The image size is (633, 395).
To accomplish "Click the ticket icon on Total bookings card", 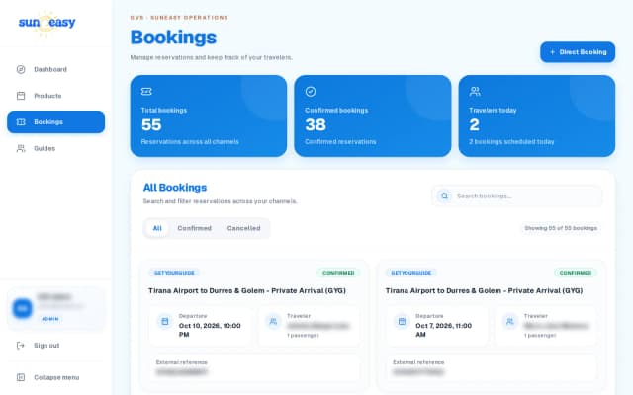I will (x=146, y=92).
